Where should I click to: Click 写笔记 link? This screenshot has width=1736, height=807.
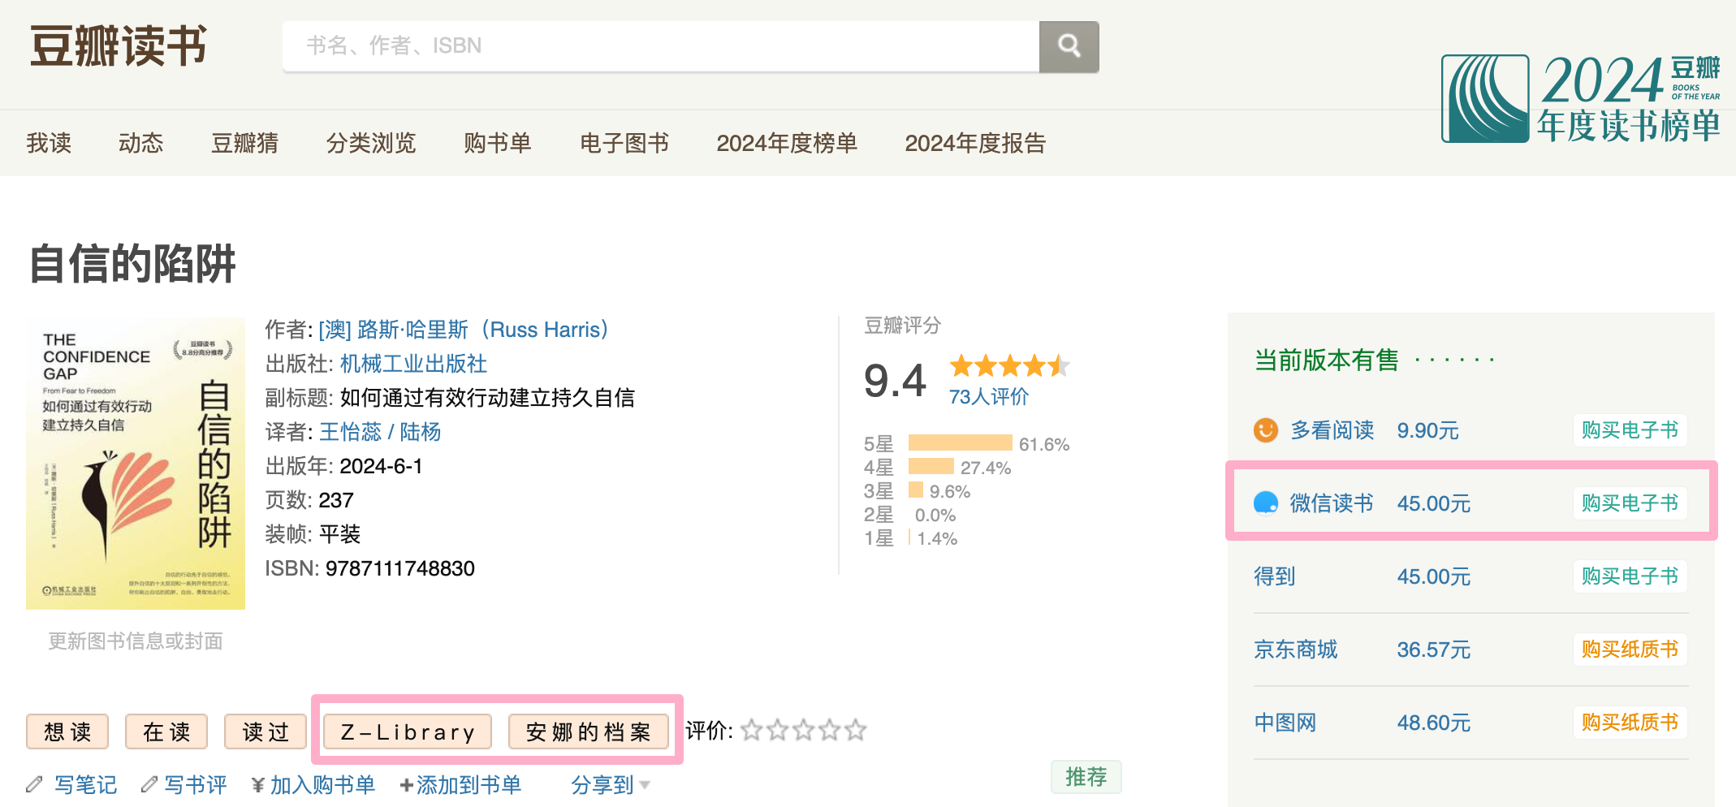(86, 784)
